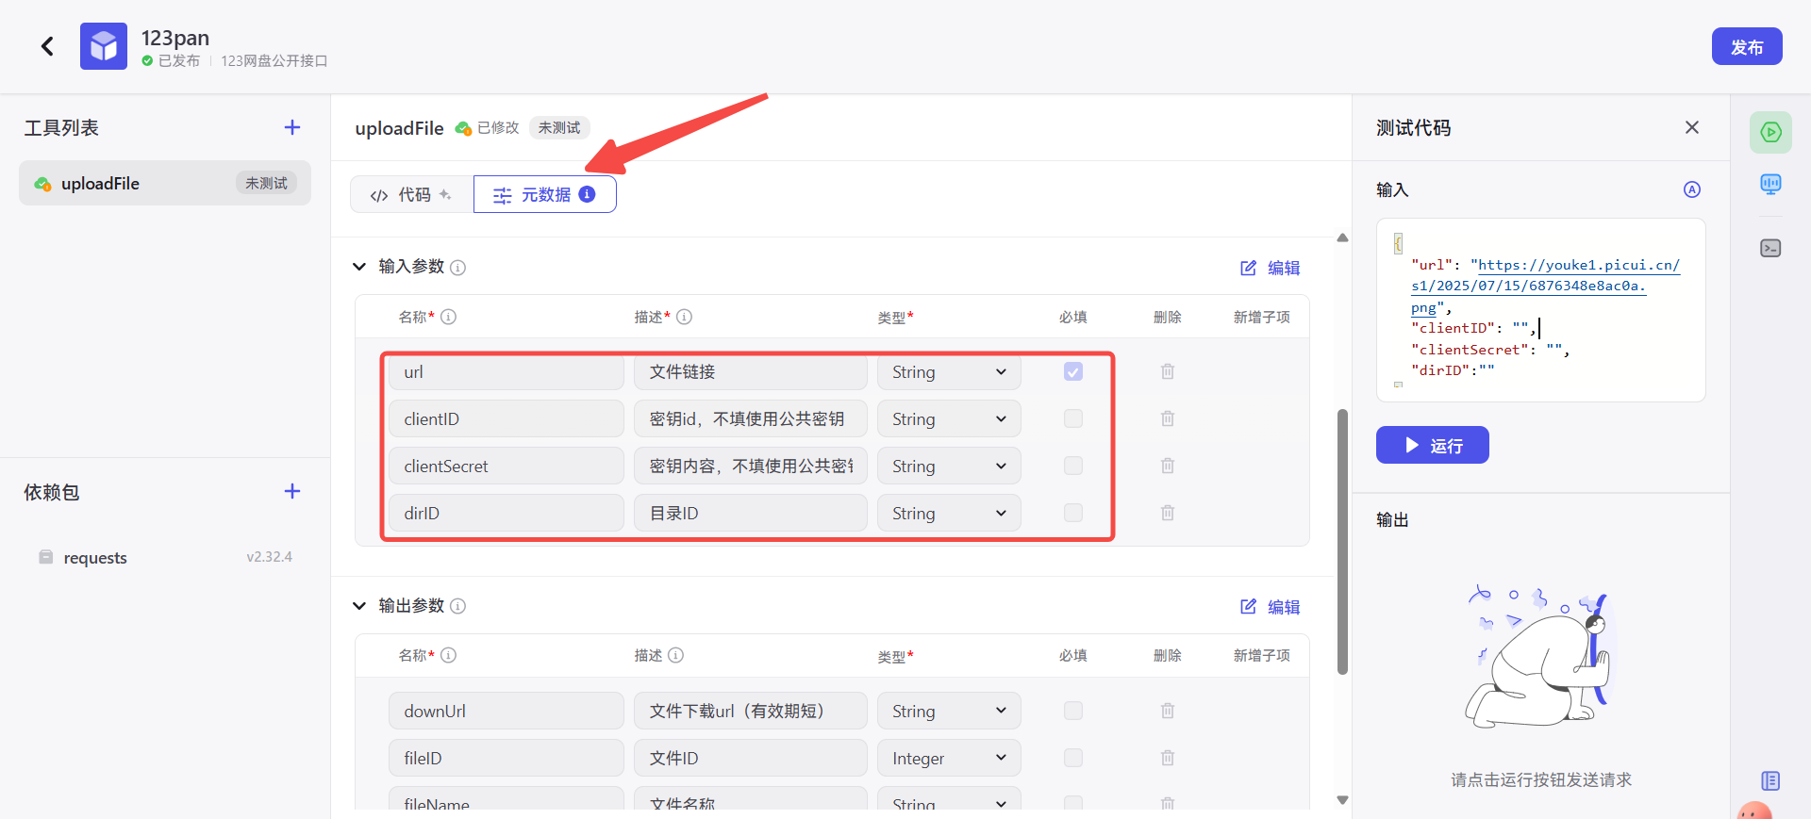
Task: Open type dropdown for clientID parameter
Action: tap(949, 418)
